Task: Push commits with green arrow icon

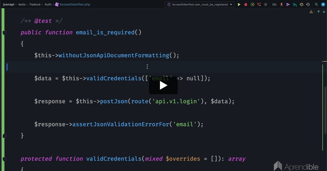Action: coord(295,4)
